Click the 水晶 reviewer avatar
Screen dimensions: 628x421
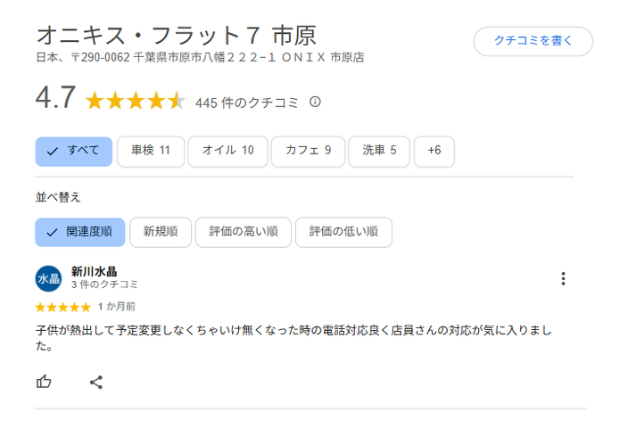pos(48,279)
